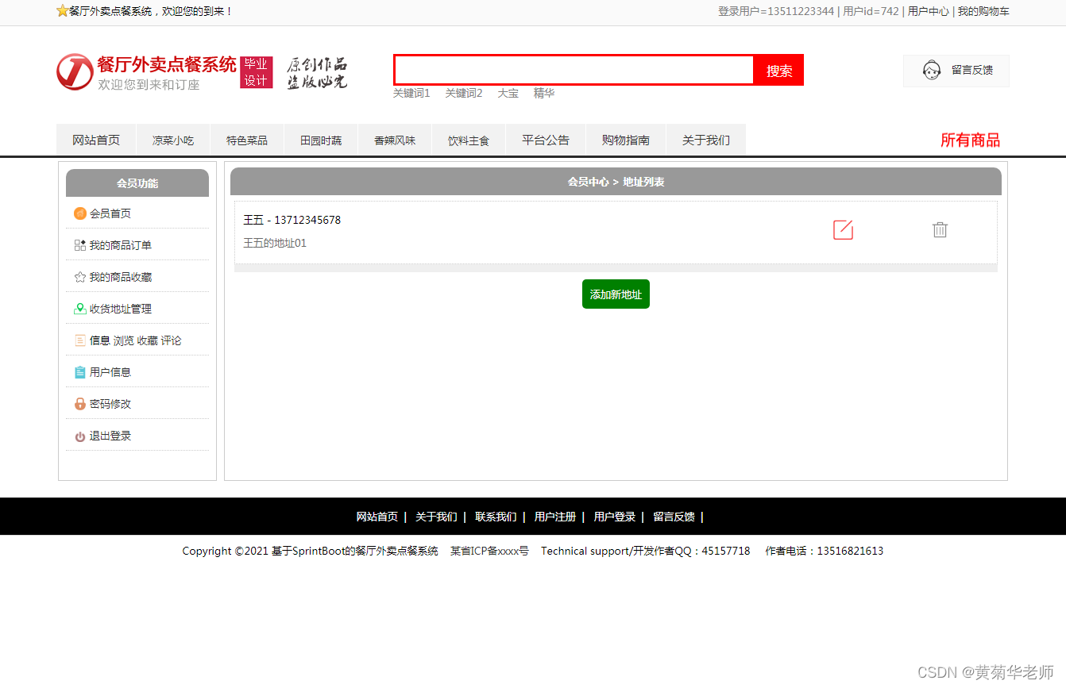
Task: Open the 特色菜品 navigation tab
Action: [246, 140]
